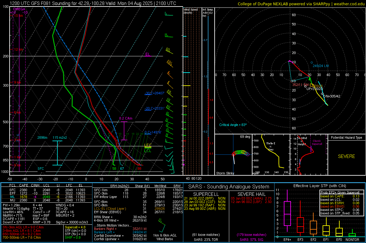This screenshot has width=366, height=243.
Task: Click the 15 km height marker
Action: [x=18, y=16]
